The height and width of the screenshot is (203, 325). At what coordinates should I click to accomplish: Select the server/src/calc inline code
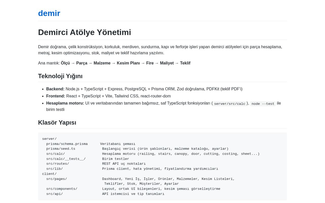[x=230, y=104]
